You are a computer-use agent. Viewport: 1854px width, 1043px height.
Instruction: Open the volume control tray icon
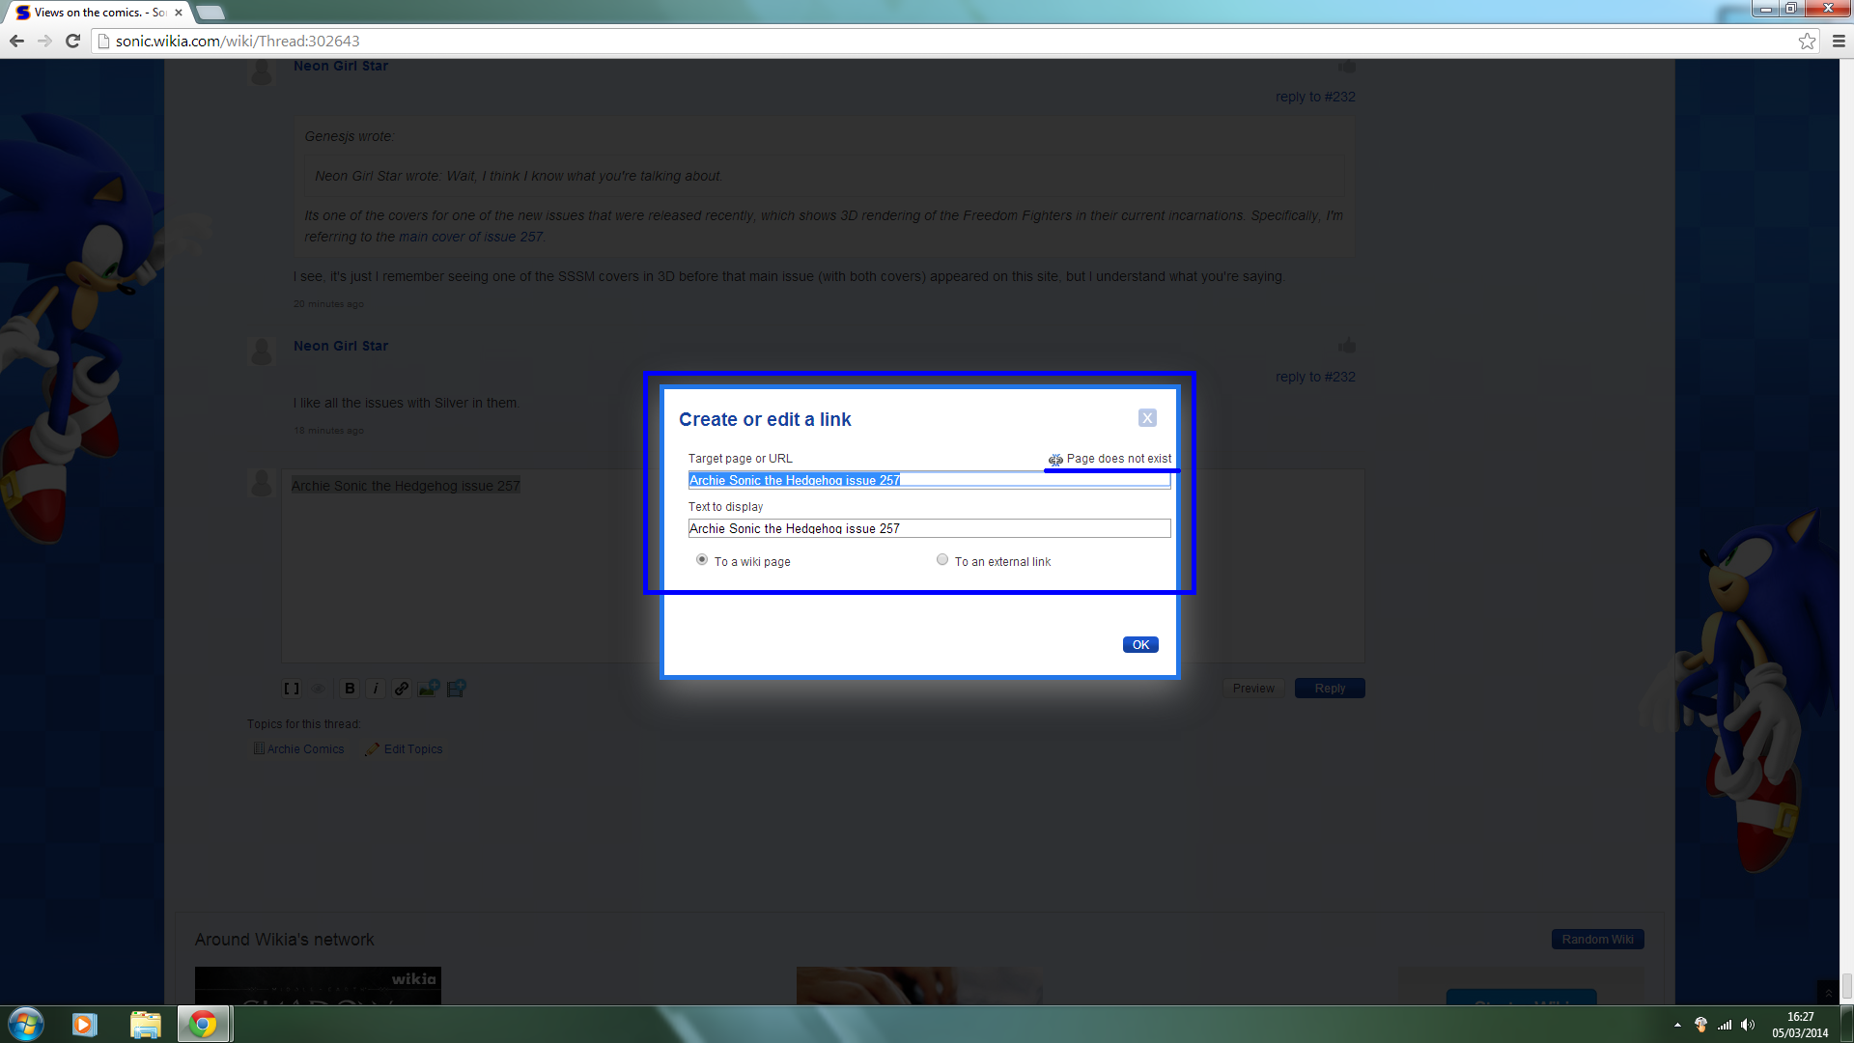click(1747, 1025)
